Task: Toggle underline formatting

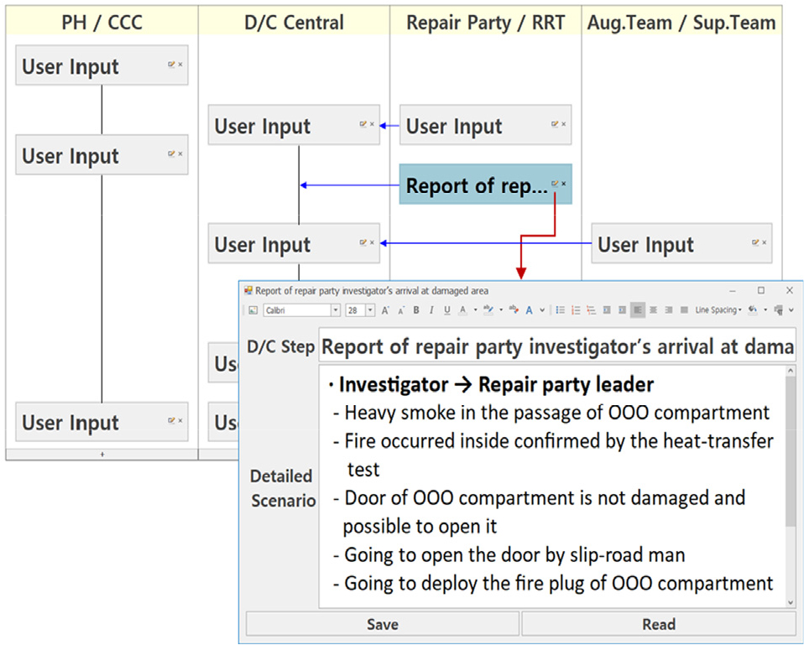Action: click(447, 310)
